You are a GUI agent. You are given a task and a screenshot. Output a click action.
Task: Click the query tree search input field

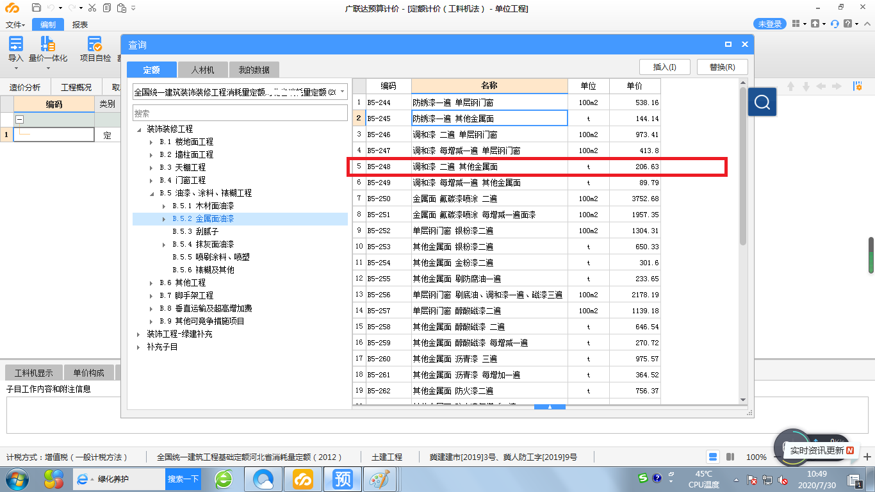point(240,113)
